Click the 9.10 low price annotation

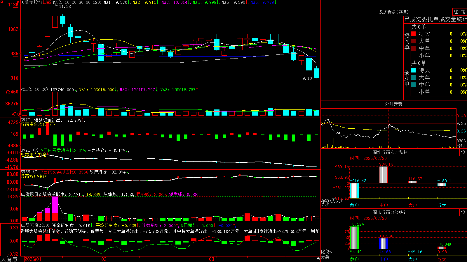pos(307,78)
